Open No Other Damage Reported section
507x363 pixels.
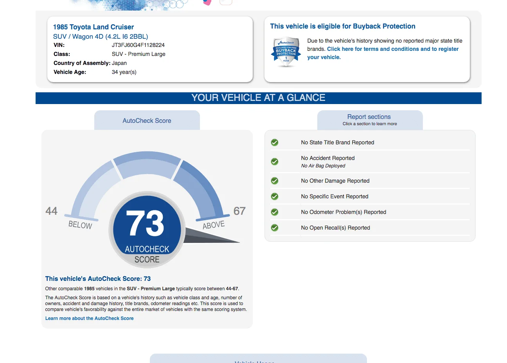[x=335, y=181]
